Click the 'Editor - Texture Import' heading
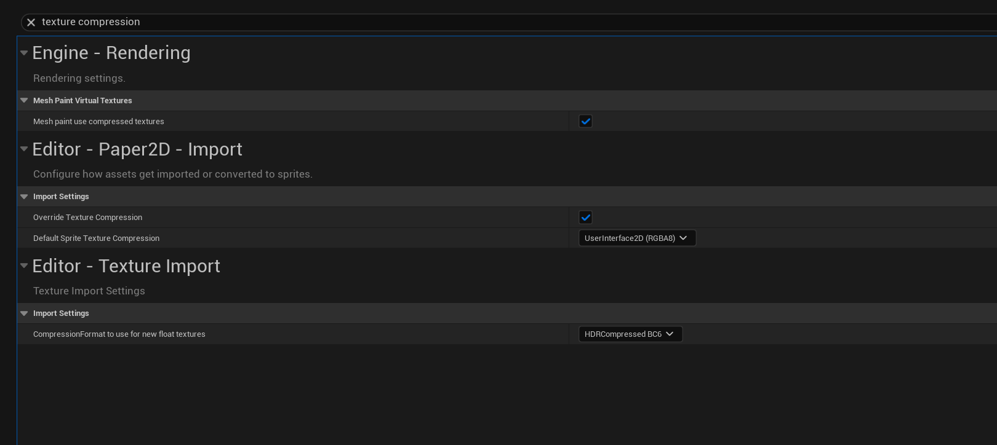Image resolution: width=997 pixels, height=445 pixels. (126, 266)
